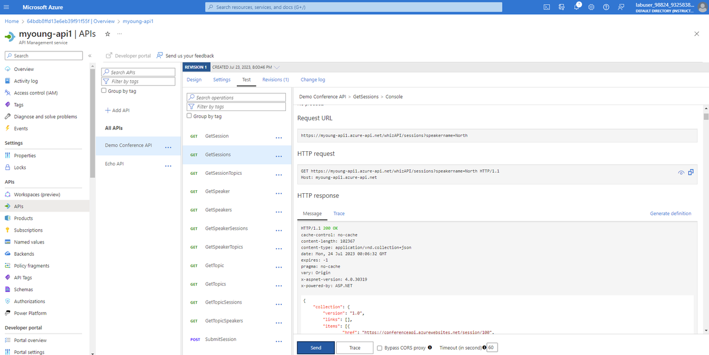Click Add API
Image resolution: width=709 pixels, height=355 pixels.
tap(117, 110)
